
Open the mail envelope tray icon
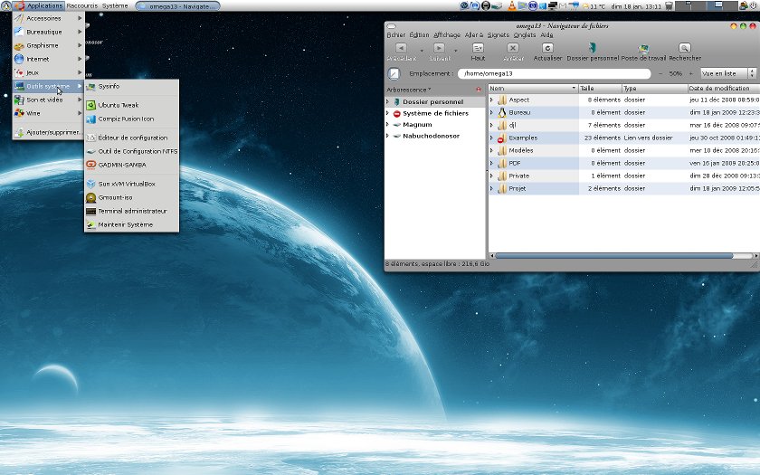pos(563,5)
